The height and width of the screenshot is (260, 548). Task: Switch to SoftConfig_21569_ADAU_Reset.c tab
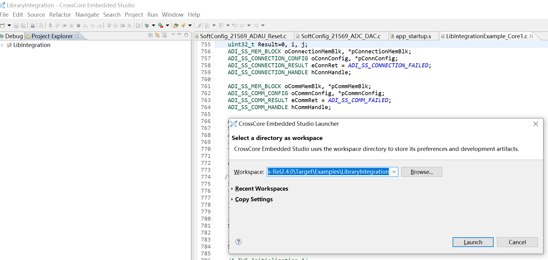point(243,36)
